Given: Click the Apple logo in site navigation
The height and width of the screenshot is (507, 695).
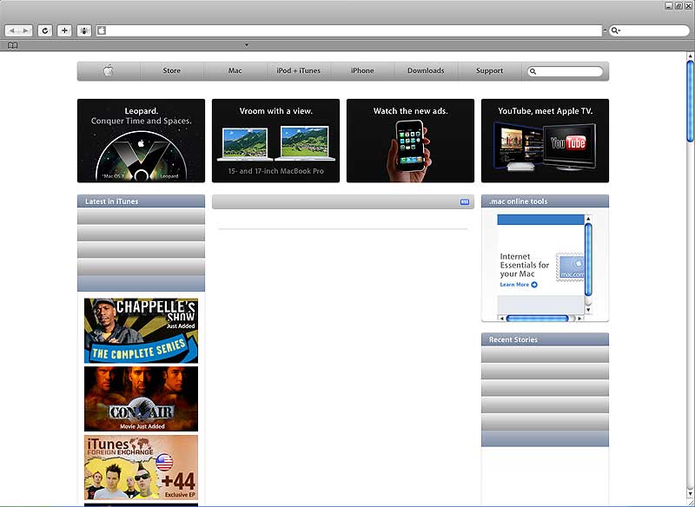Looking at the screenshot, I should point(109,71).
